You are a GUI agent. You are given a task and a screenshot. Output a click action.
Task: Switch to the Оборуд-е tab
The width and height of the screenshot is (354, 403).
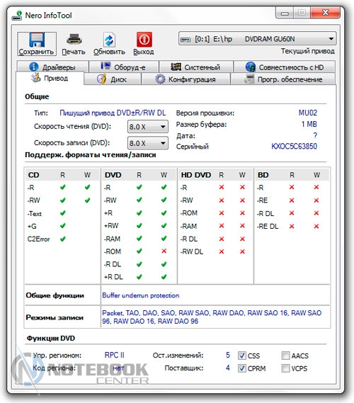[124, 67]
